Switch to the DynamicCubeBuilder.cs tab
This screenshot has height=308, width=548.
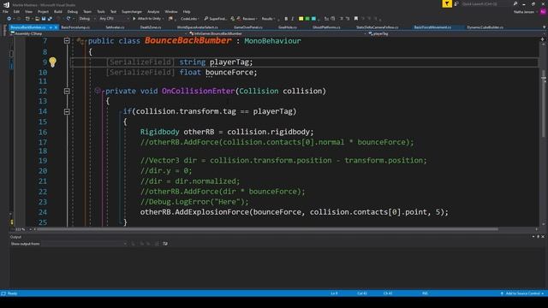point(485,27)
